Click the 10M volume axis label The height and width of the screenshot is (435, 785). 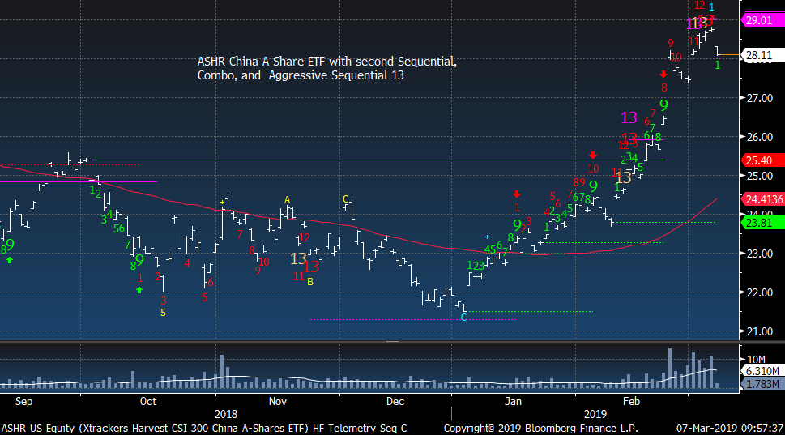click(x=757, y=360)
